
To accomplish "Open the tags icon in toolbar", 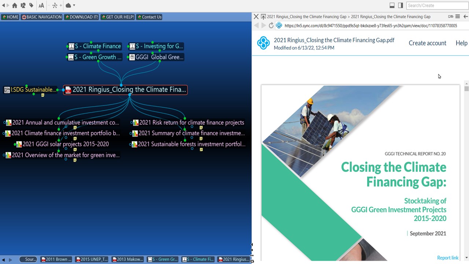I will (x=32, y=5).
